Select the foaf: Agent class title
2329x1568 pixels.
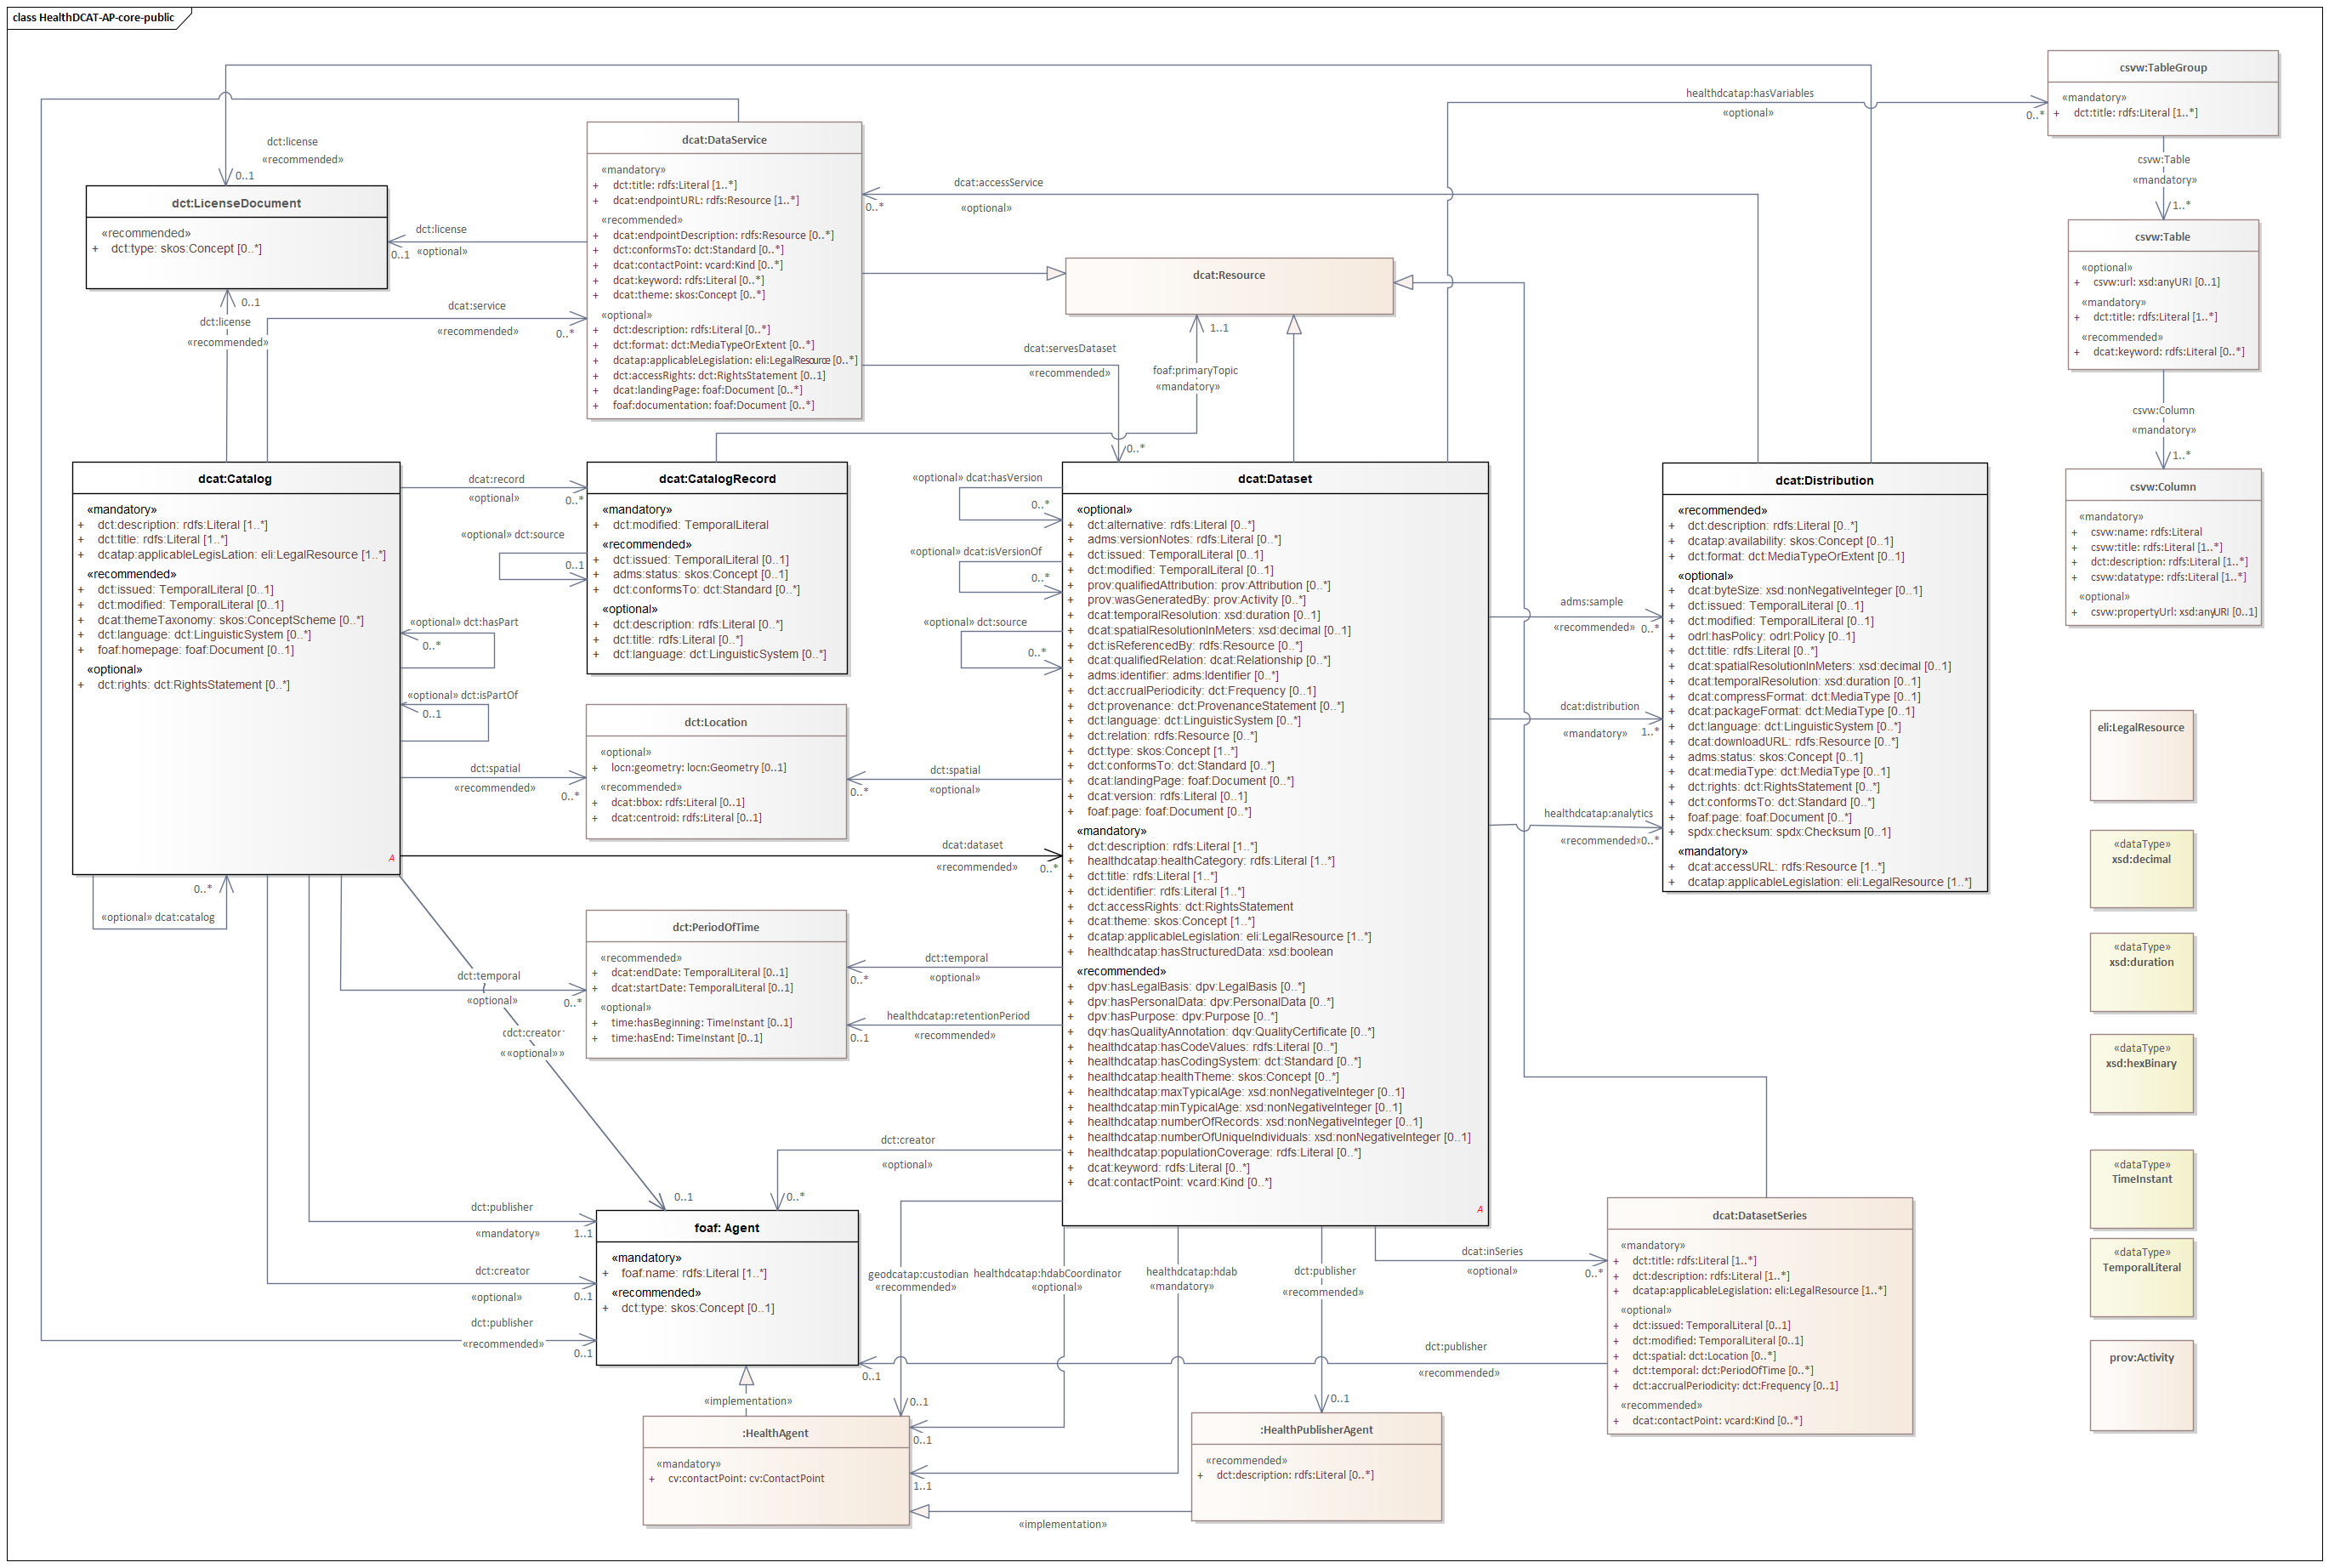click(x=726, y=1227)
